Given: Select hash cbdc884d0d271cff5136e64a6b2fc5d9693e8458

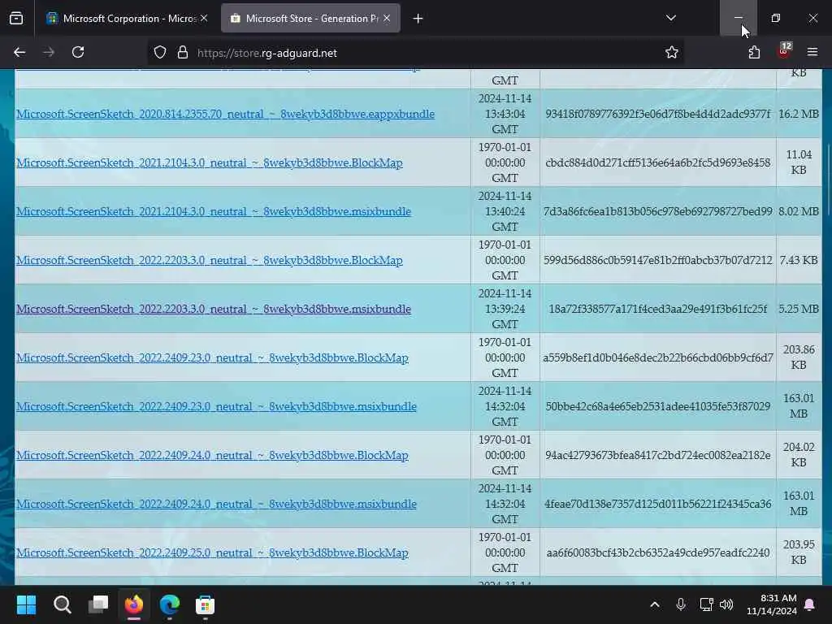Looking at the screenshot, I should pos(658,162).
